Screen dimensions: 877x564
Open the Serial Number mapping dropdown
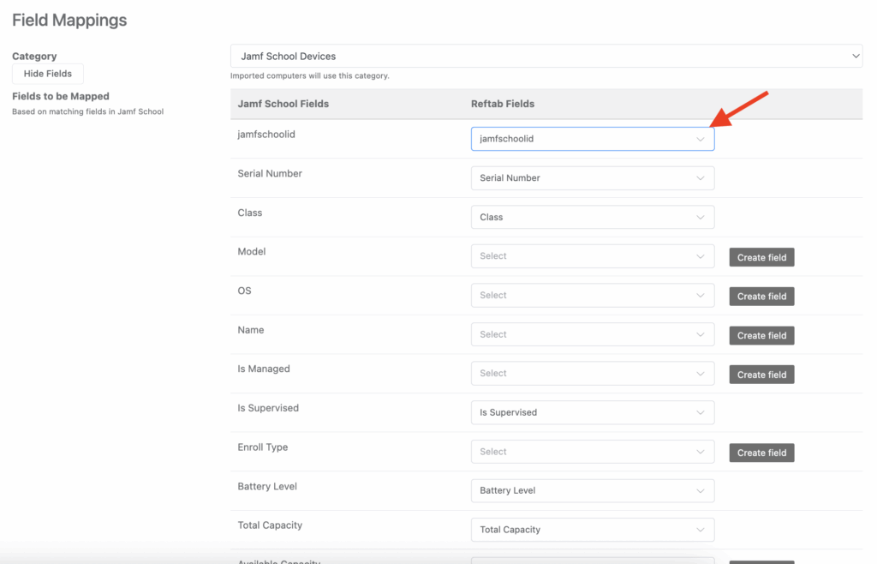pyautogui.click(x=592, y=178)
